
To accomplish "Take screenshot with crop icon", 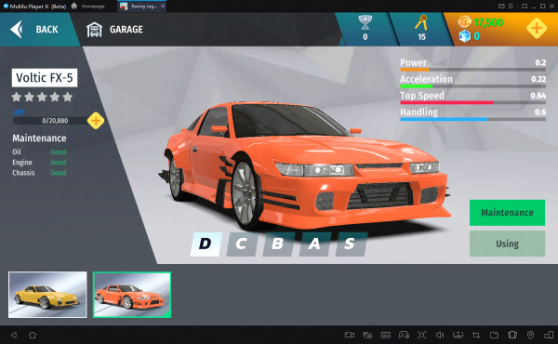I will pyautogui.click(x=476, y=335).
